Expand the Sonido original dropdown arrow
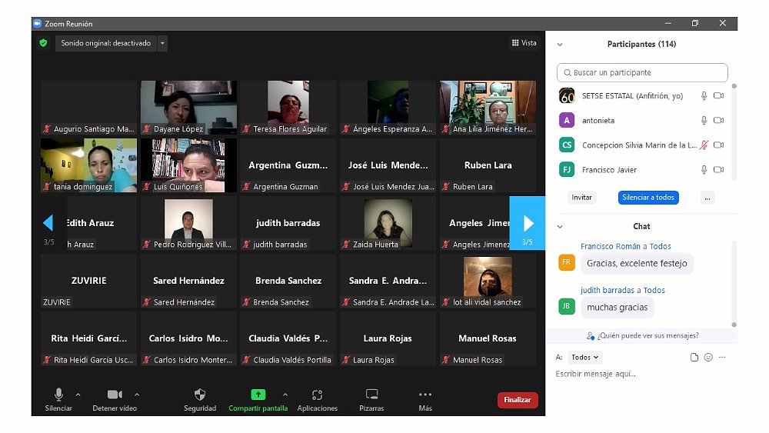The width and height of the screenshot is (769, 433). tap(162, 44)
